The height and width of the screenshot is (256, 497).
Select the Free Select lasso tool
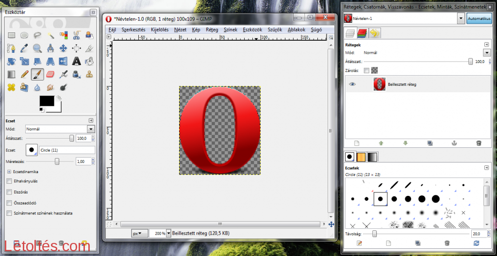point(37,35)
